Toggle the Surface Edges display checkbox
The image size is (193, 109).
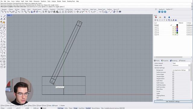coord(173,74)
